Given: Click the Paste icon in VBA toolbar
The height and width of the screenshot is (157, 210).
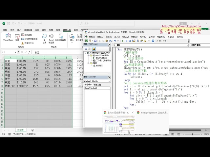Looking at the screenshot, I should pyautogui.click(x=107, y=41).
